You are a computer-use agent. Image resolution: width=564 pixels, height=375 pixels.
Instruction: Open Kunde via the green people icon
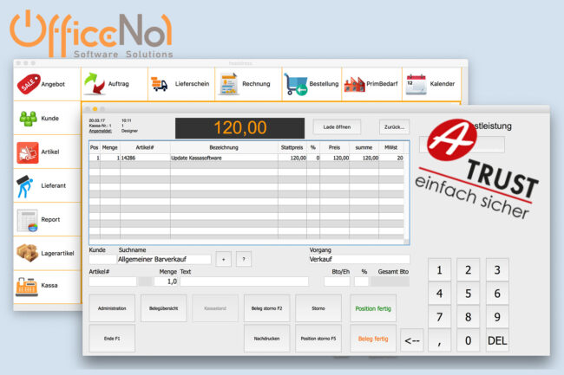click(28, 118)
